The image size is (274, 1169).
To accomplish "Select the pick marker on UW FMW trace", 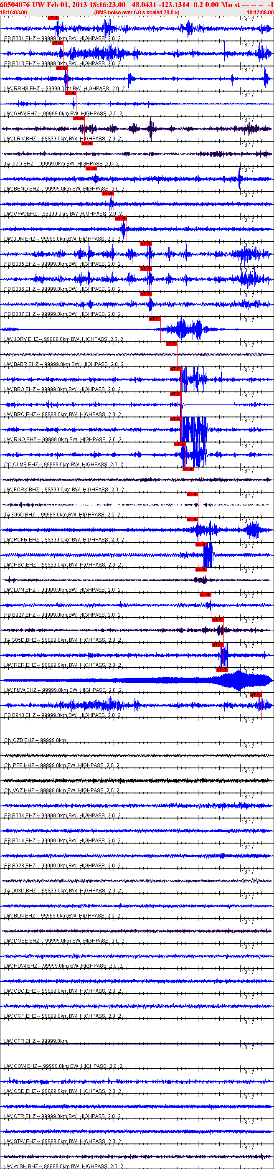I will coord(222,670).
